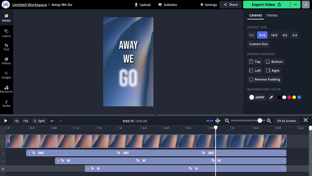Viewport: 312px width, 176px height.
Task: Open the Images search panel
Action: (6, 75)
